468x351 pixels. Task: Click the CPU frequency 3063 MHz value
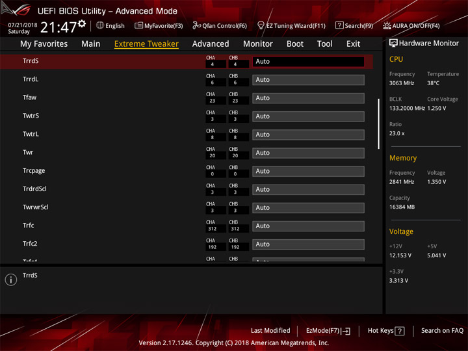pos(402,83)
